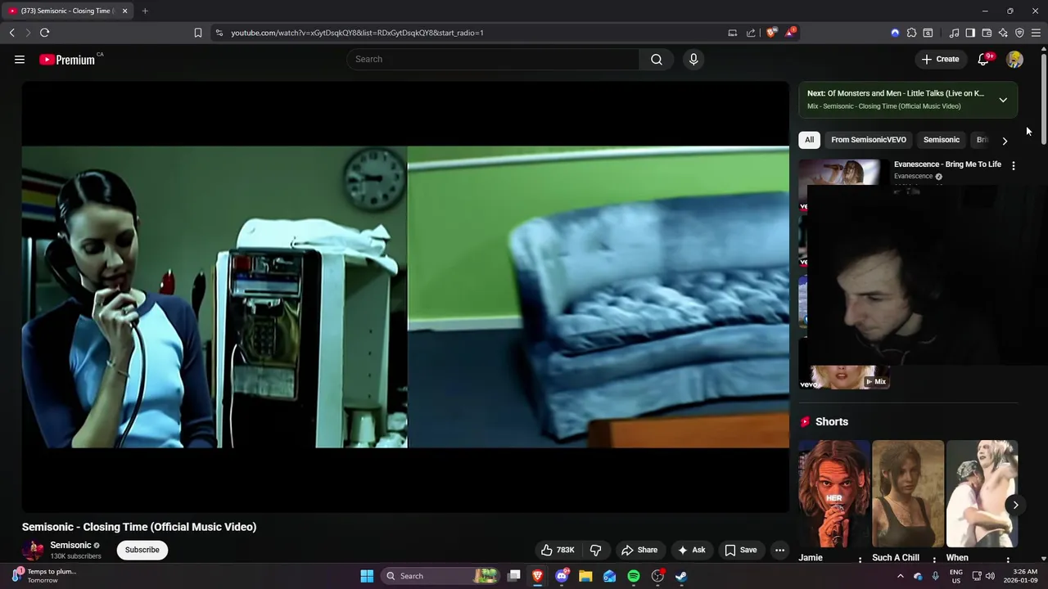Viewport: 1048px width, 589px height.
Task: Go back to previous page in browser
Action: tap(11, 33)
